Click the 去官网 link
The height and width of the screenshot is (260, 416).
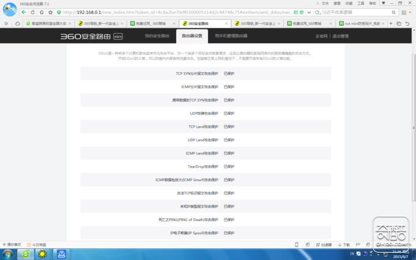321,36
